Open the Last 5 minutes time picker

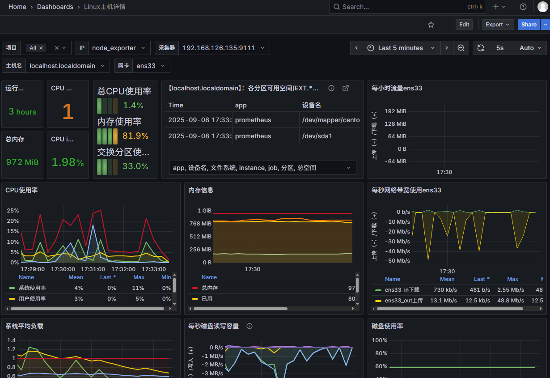pyautogui.click(x=401, y=48)
